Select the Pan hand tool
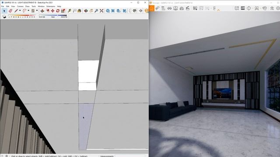The width and height of the screenshot is (280, 157). tap(91, 11)
